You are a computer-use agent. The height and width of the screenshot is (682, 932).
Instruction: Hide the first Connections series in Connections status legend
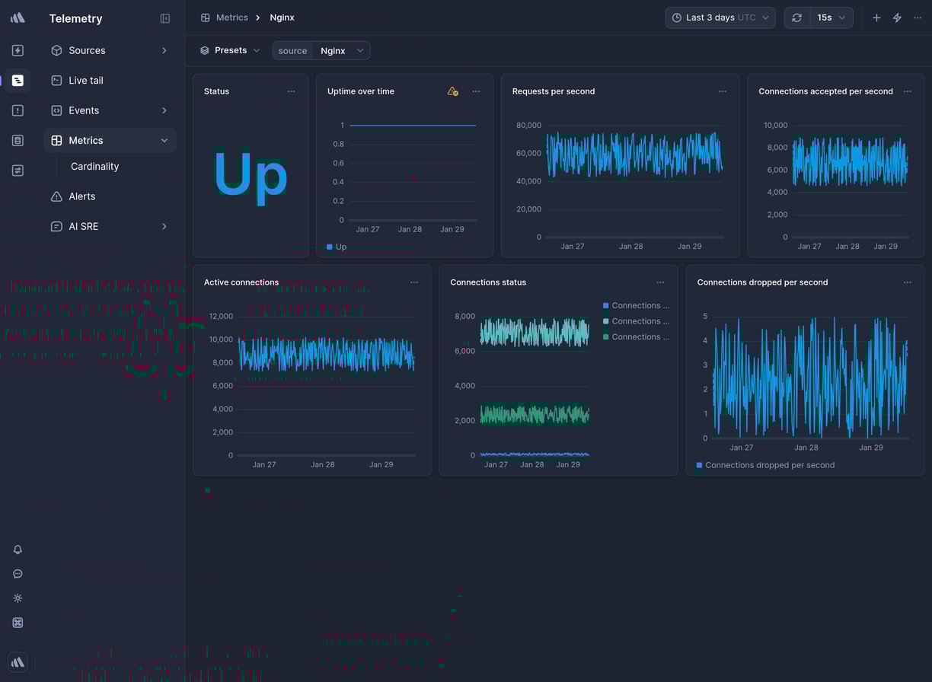636,305
